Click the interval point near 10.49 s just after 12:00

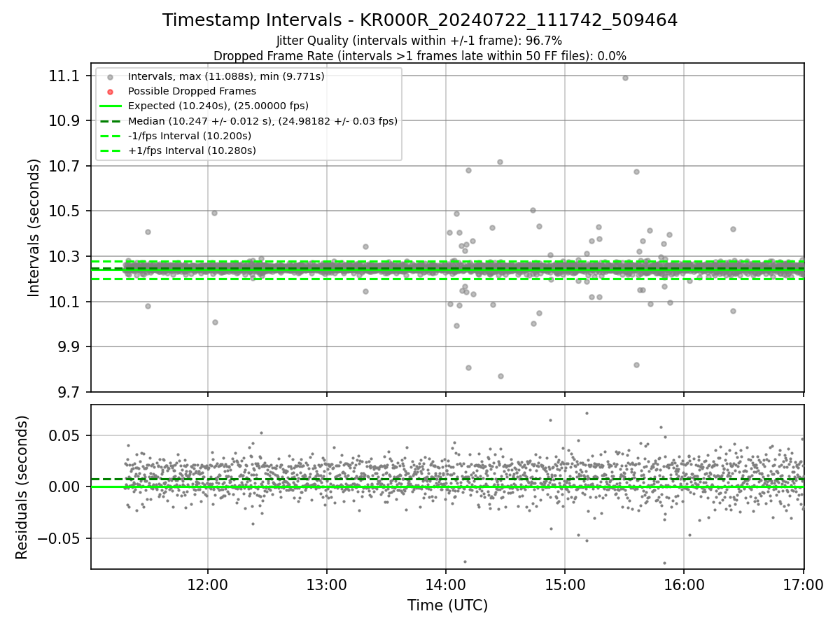click(x=214, y=213)
